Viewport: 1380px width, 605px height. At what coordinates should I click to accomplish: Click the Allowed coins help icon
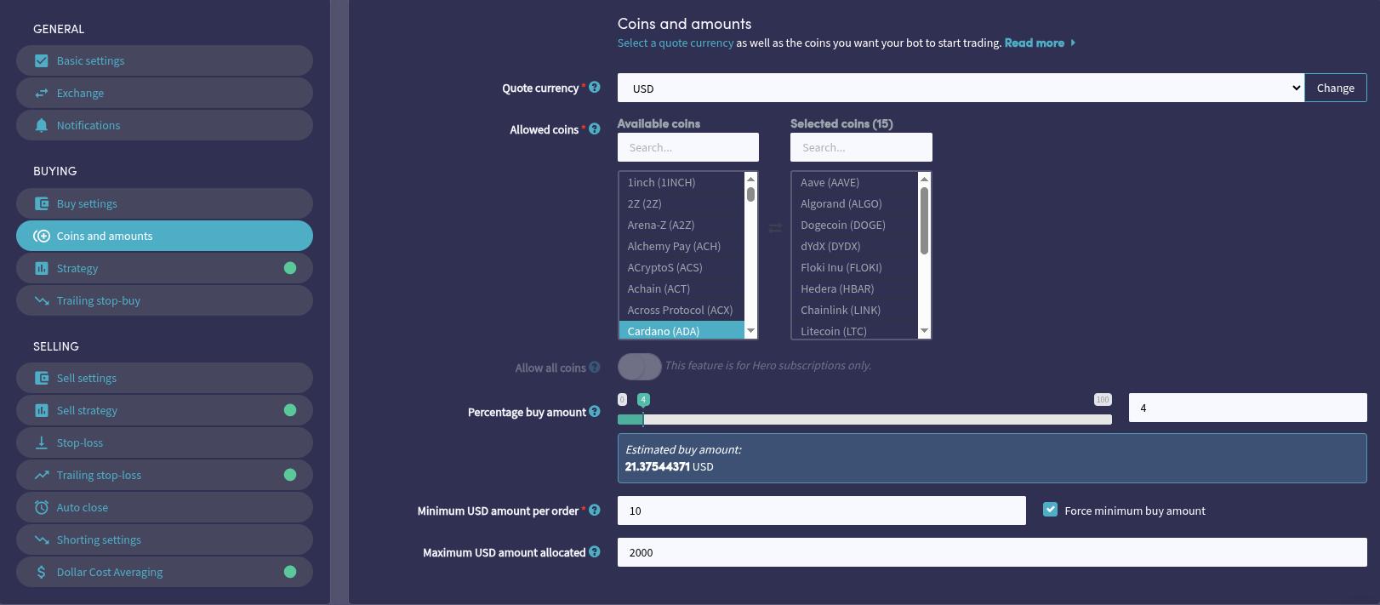(x=595, y=128)
